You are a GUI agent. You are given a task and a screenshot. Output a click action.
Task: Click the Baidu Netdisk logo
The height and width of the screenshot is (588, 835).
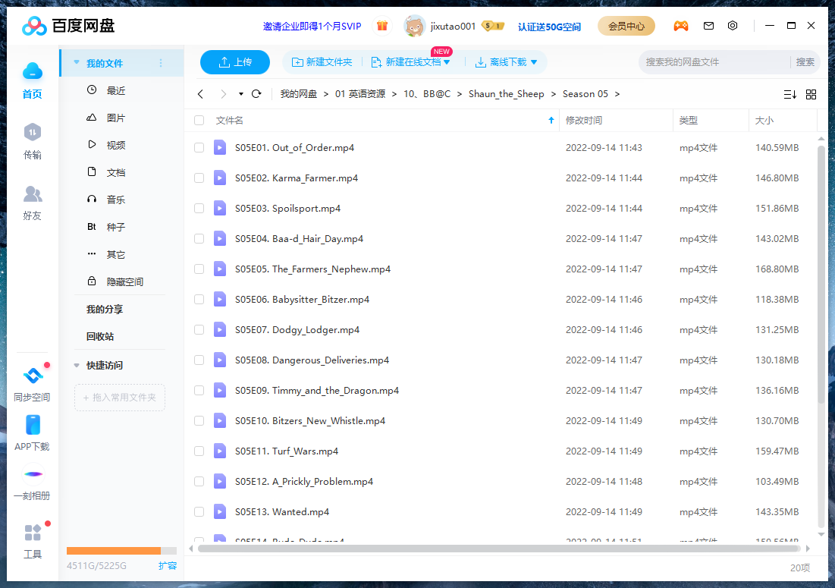pos(68,26)
